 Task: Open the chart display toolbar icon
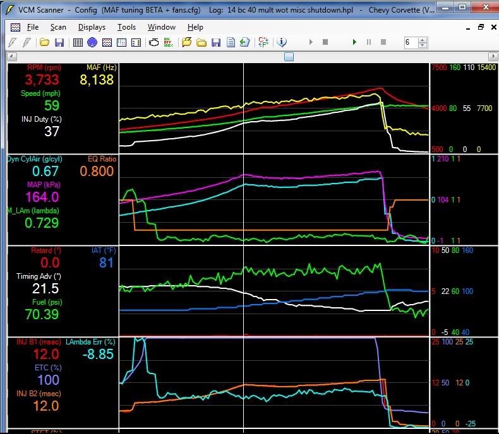click(x=107, y=42)
